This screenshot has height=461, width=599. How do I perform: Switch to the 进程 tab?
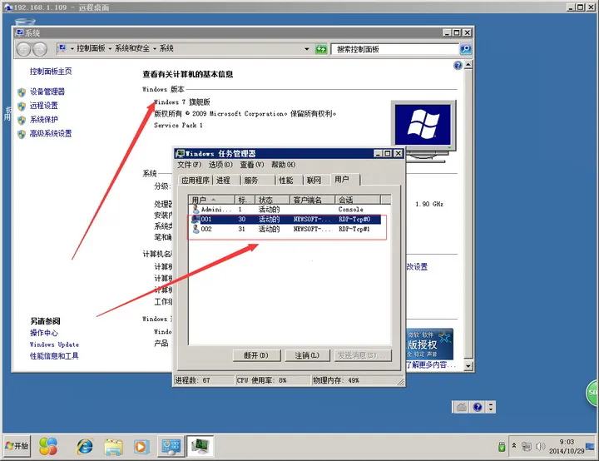click(x=223, y=180)
